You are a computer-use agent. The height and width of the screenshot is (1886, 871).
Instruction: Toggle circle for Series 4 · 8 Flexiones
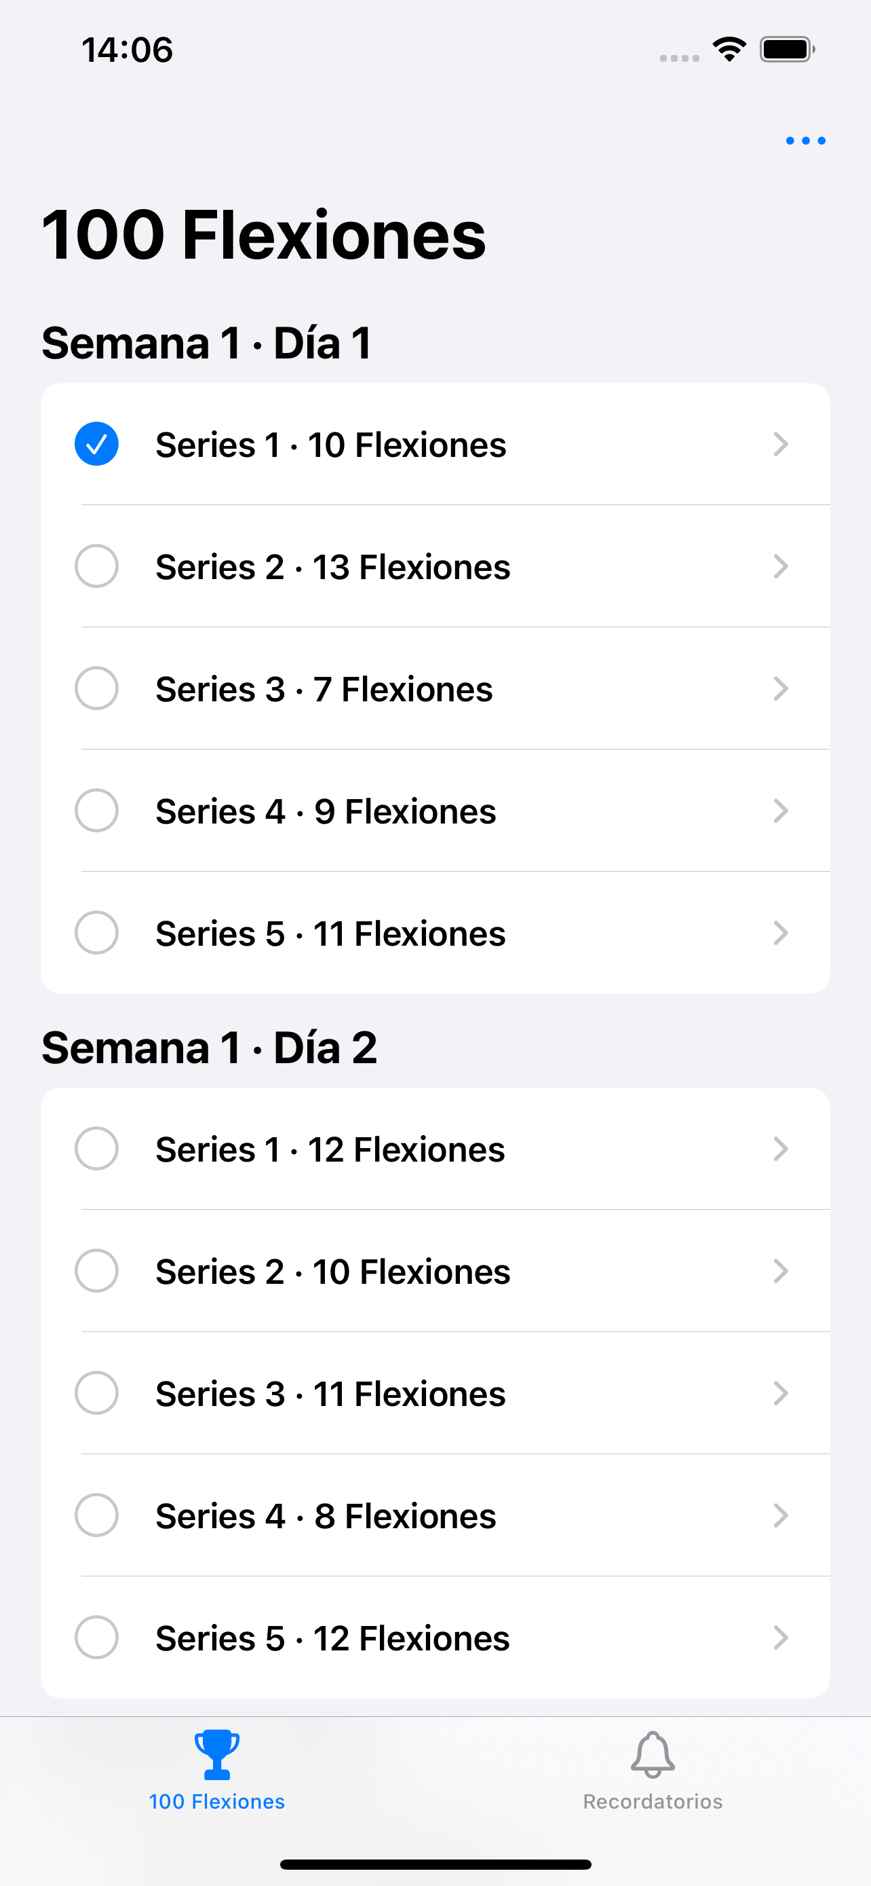(x=96, y=1515)
